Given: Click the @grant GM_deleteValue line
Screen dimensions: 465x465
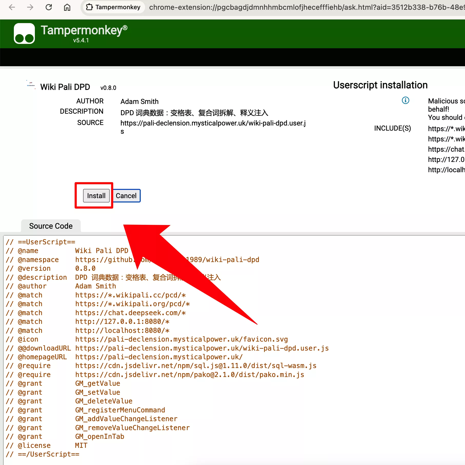Looking at the screenshot, I should (x=69, y=401).
